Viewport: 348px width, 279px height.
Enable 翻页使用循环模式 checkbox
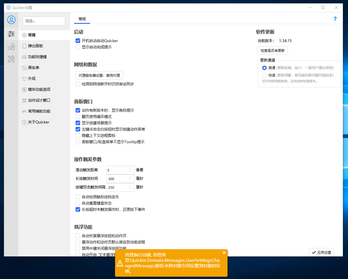click(78, 117)
